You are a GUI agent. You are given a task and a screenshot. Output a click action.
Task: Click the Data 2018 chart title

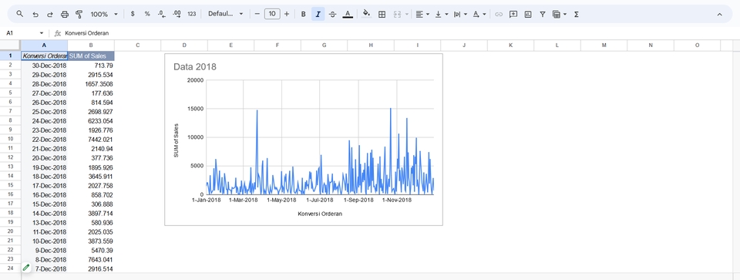pos(195,67)
